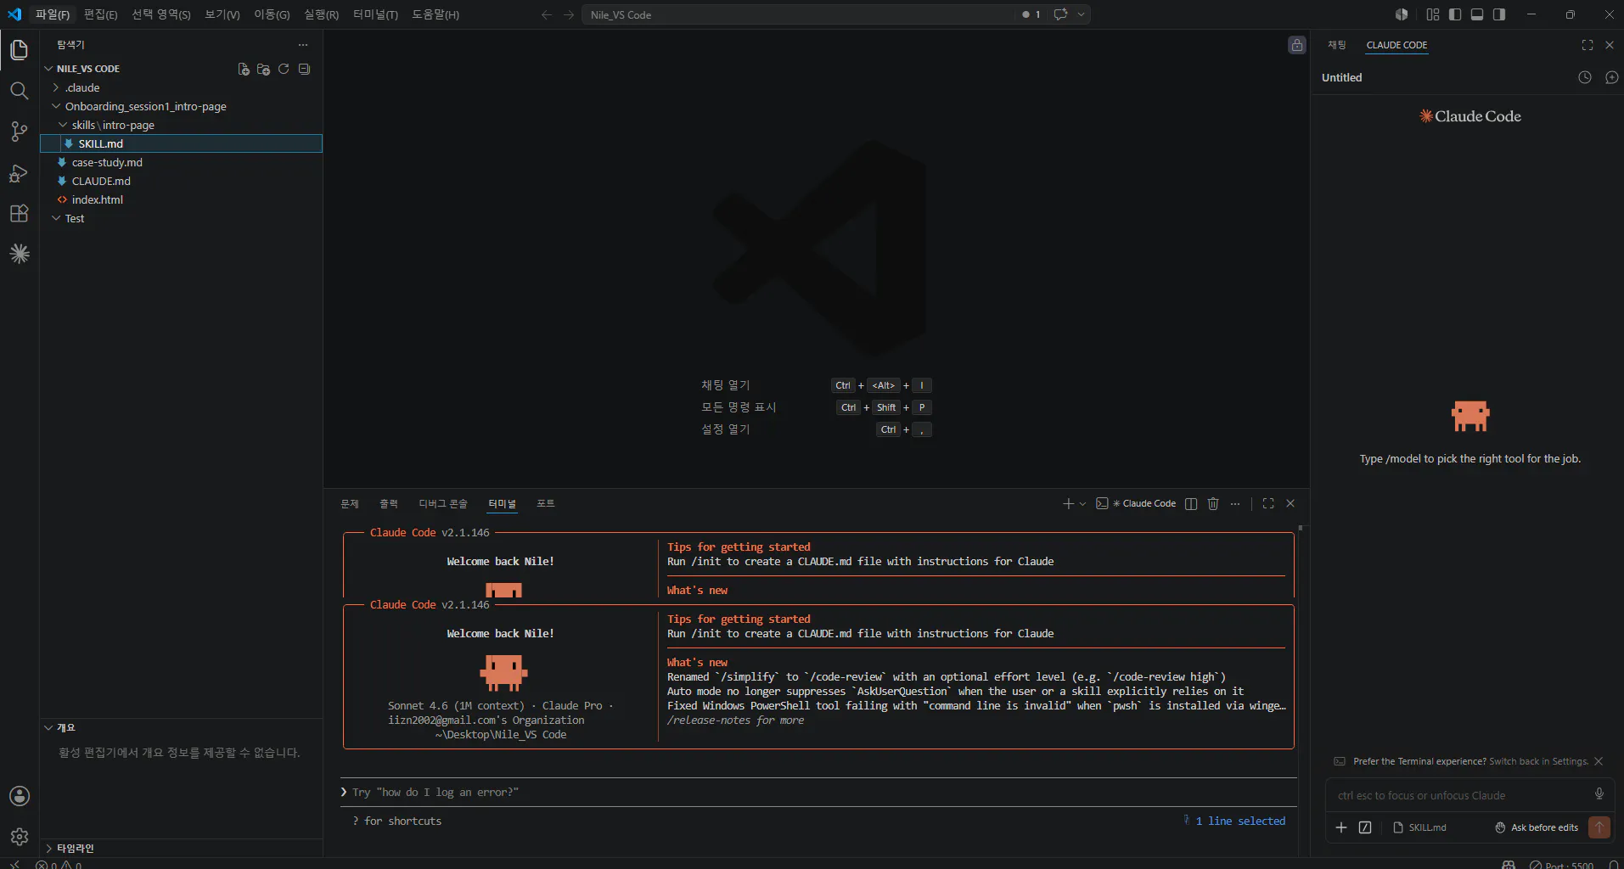This screenshot has width=1624, height=869.
Task: Create a new folder in explorer
Action: pos(263,69)
